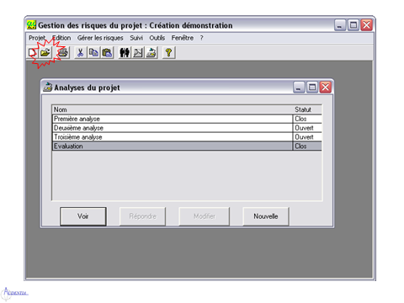The height and width of the screenshot is (303, 404).
Task: Maximize the Analyses du projet window
Action: (312, 88)
